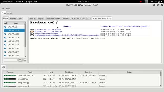Sort listing by Description link
This screenshot has height=92, width=164.
coord(140,26)
